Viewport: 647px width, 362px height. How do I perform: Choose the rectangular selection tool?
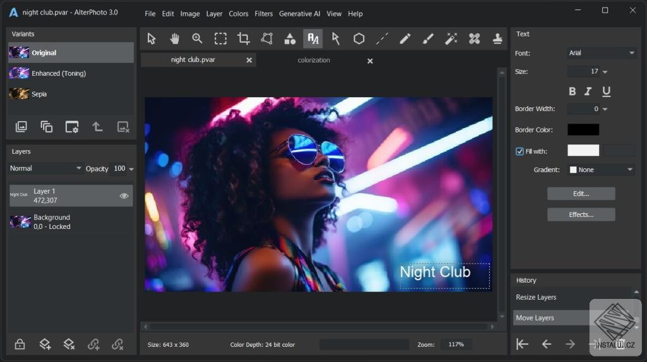(x=221, y=38)
